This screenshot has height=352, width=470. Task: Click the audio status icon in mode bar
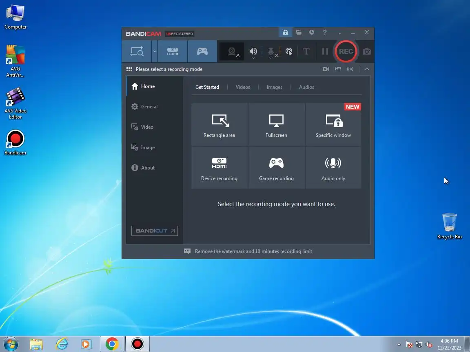[350, 69]
